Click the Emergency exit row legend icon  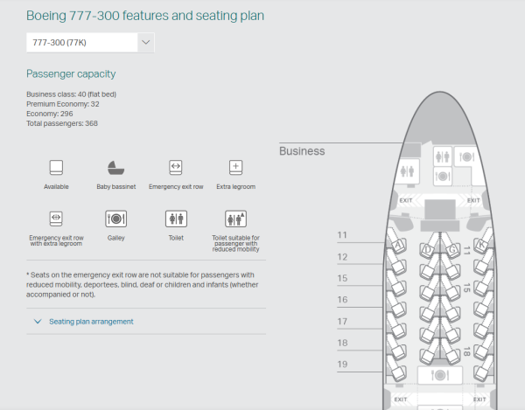click(175, 167)
